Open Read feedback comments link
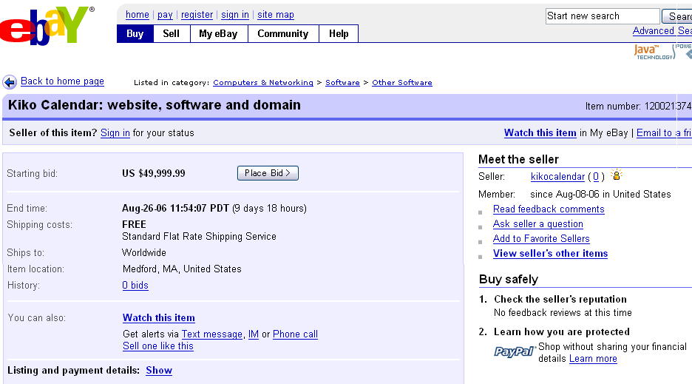The width and height of the screenshot is (692, 384). pyautogui.click(x=549, y=209)
